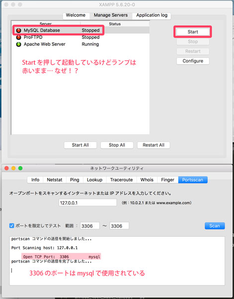Click the red status lamp beside ProFTPD
234x299 pixels.
tap(18, 37)
